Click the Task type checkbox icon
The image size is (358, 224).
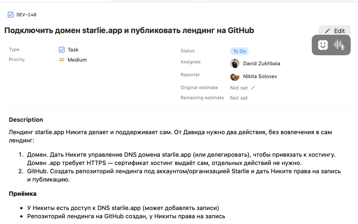[62, 50]
